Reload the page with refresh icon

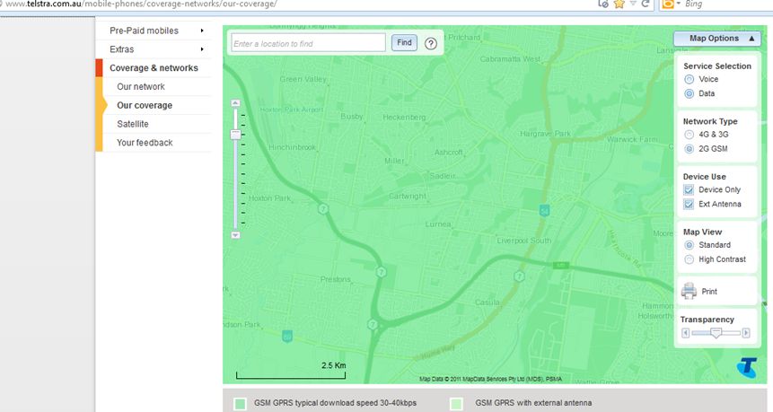pos(645,4)
